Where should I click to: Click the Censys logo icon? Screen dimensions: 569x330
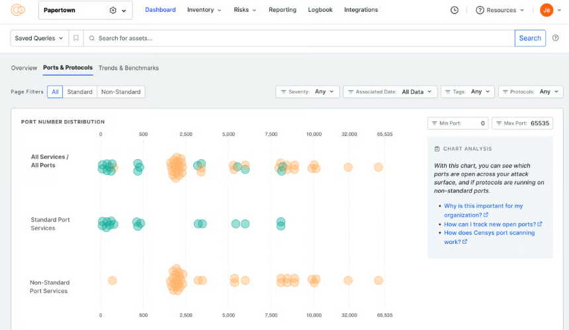[x=18, y=10]
